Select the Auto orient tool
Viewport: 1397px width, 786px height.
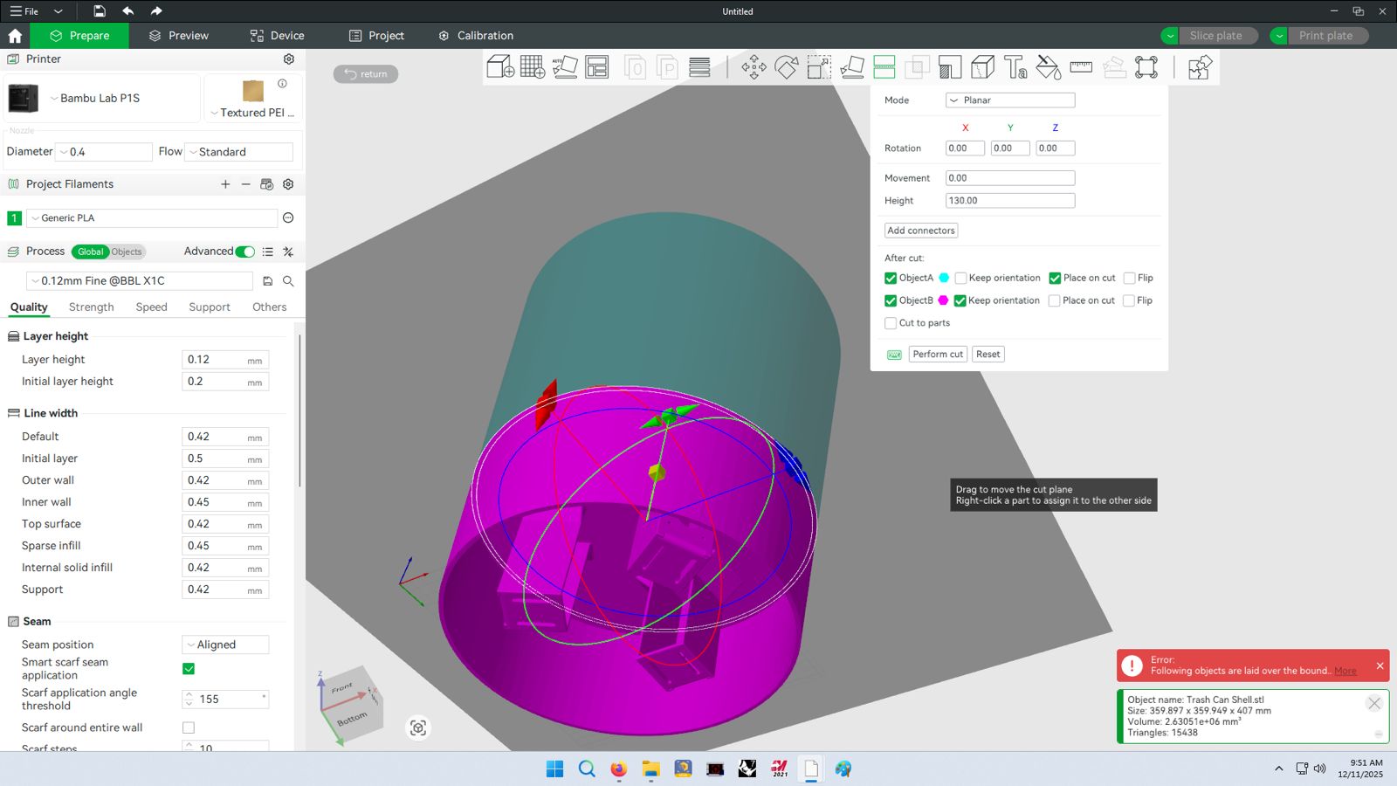(565, 67)
